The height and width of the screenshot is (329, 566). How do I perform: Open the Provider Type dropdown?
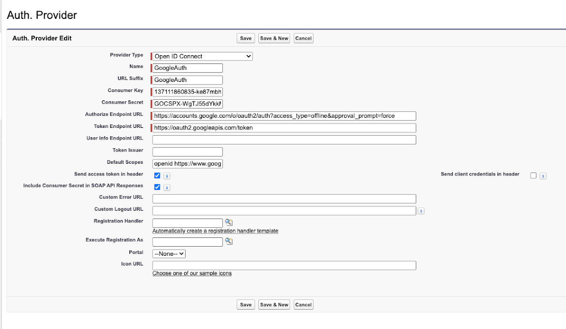(x=203, y=56)
